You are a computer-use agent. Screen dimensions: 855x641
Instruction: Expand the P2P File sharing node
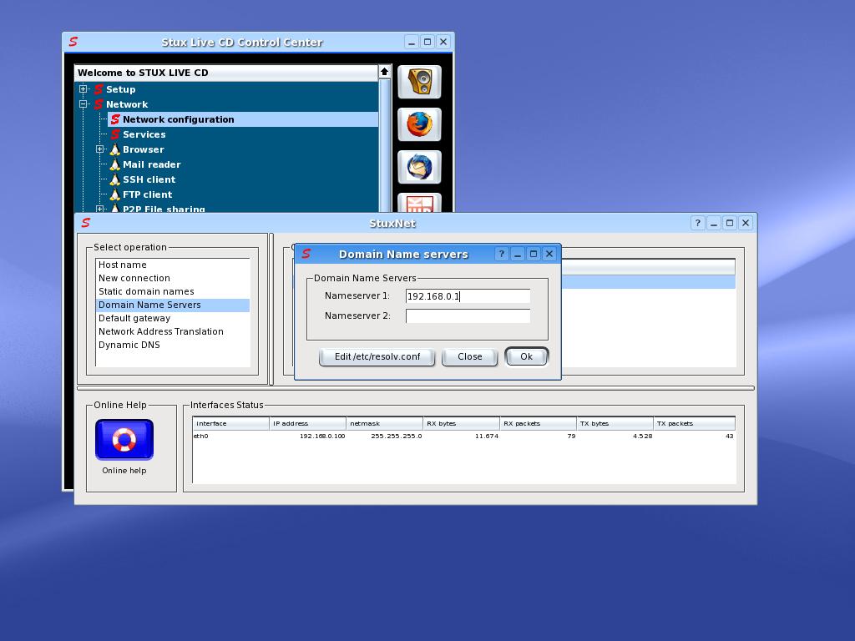click(100, 209)
